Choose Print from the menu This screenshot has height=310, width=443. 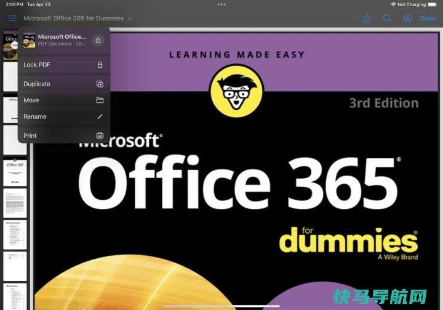pyautogui.click(x=64, y=136)
